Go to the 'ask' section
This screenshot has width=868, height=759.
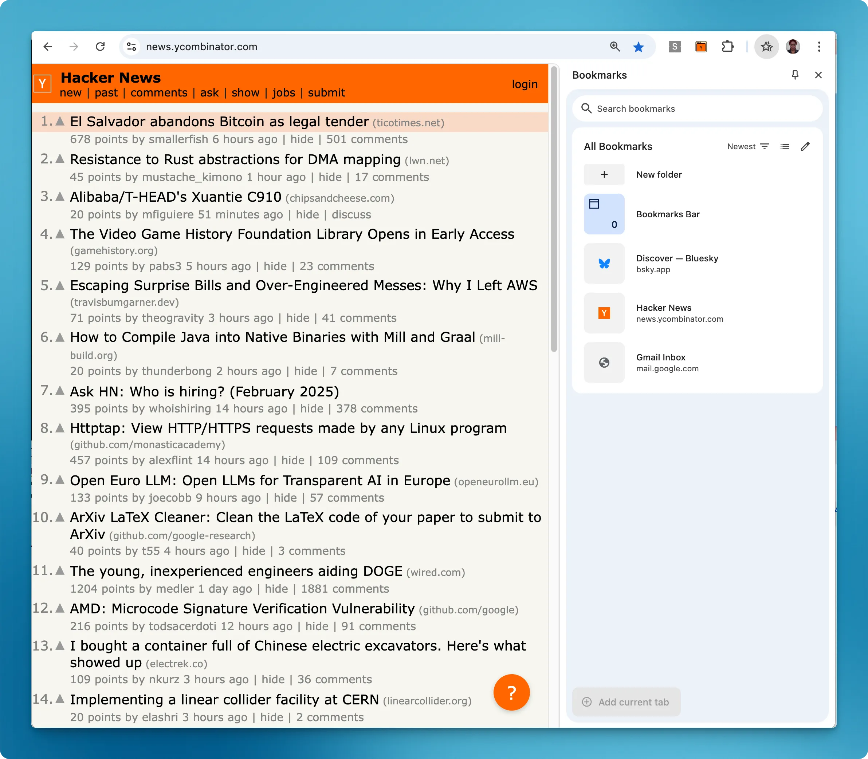tap(209, 93)
